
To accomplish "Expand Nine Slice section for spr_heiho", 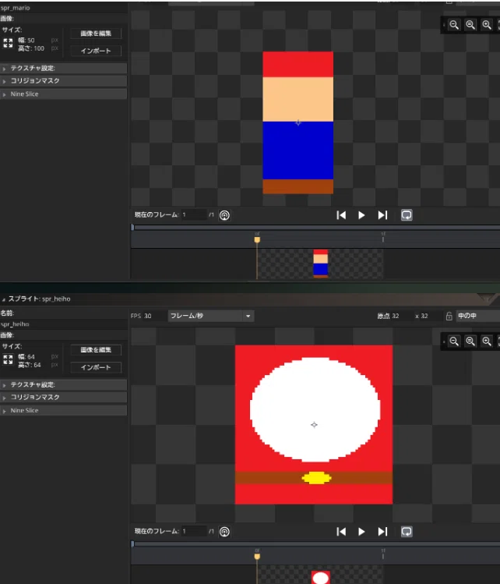I will click(64, 410).
